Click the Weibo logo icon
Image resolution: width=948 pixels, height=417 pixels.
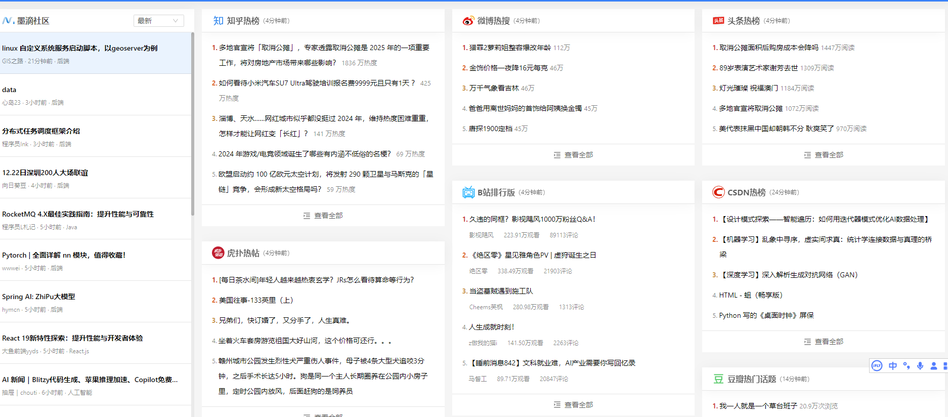click(x=468, y=21)
